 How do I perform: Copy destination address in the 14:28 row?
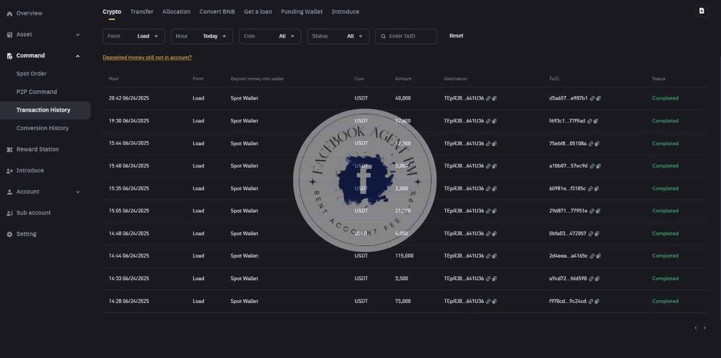pyautogui.click(x=494, y=301)
